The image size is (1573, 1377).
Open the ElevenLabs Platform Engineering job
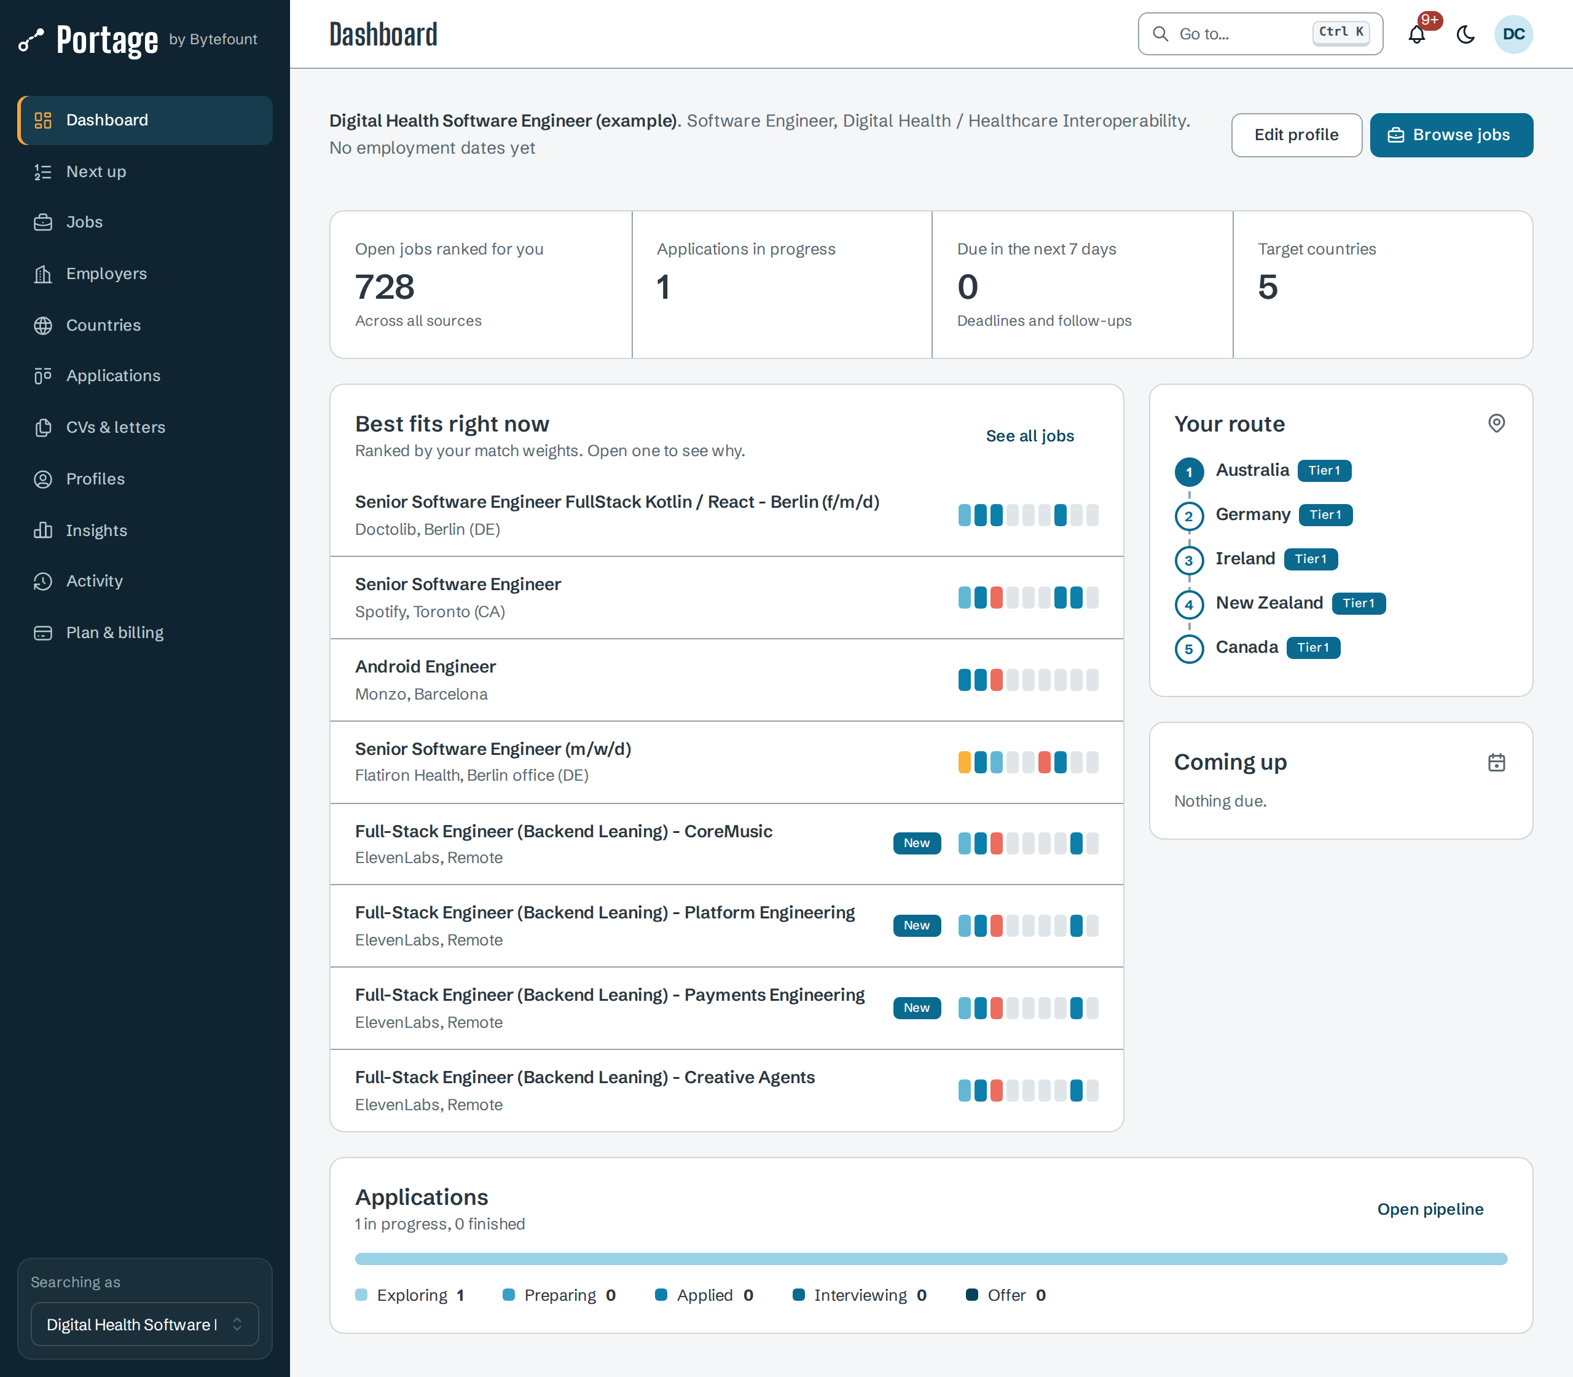coord(726,926)
